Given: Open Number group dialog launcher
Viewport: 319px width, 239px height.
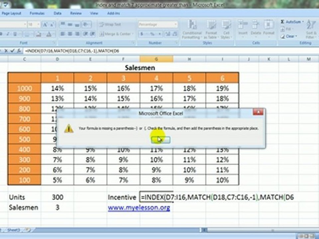Looking at the screenshot, I should (x=176, y=43).
